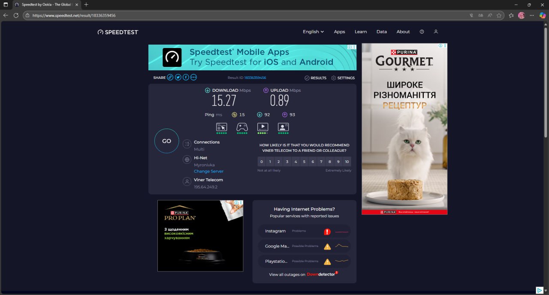Click the Instagram red alert icon
Screen dimensions: 549x295
327,232
